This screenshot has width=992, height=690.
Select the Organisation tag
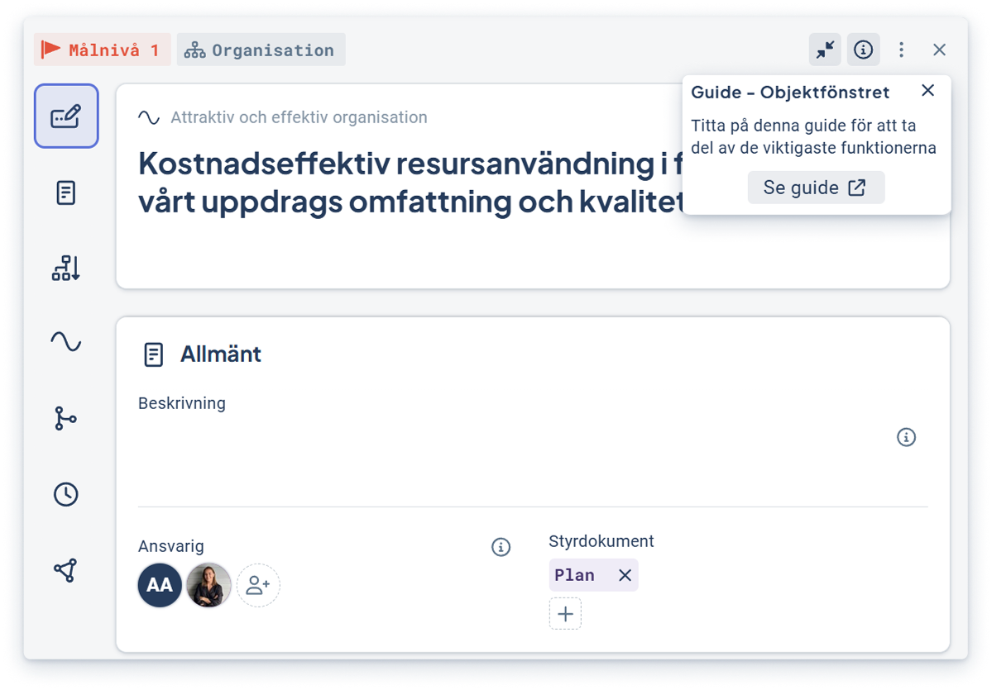(x=261, y=50)
